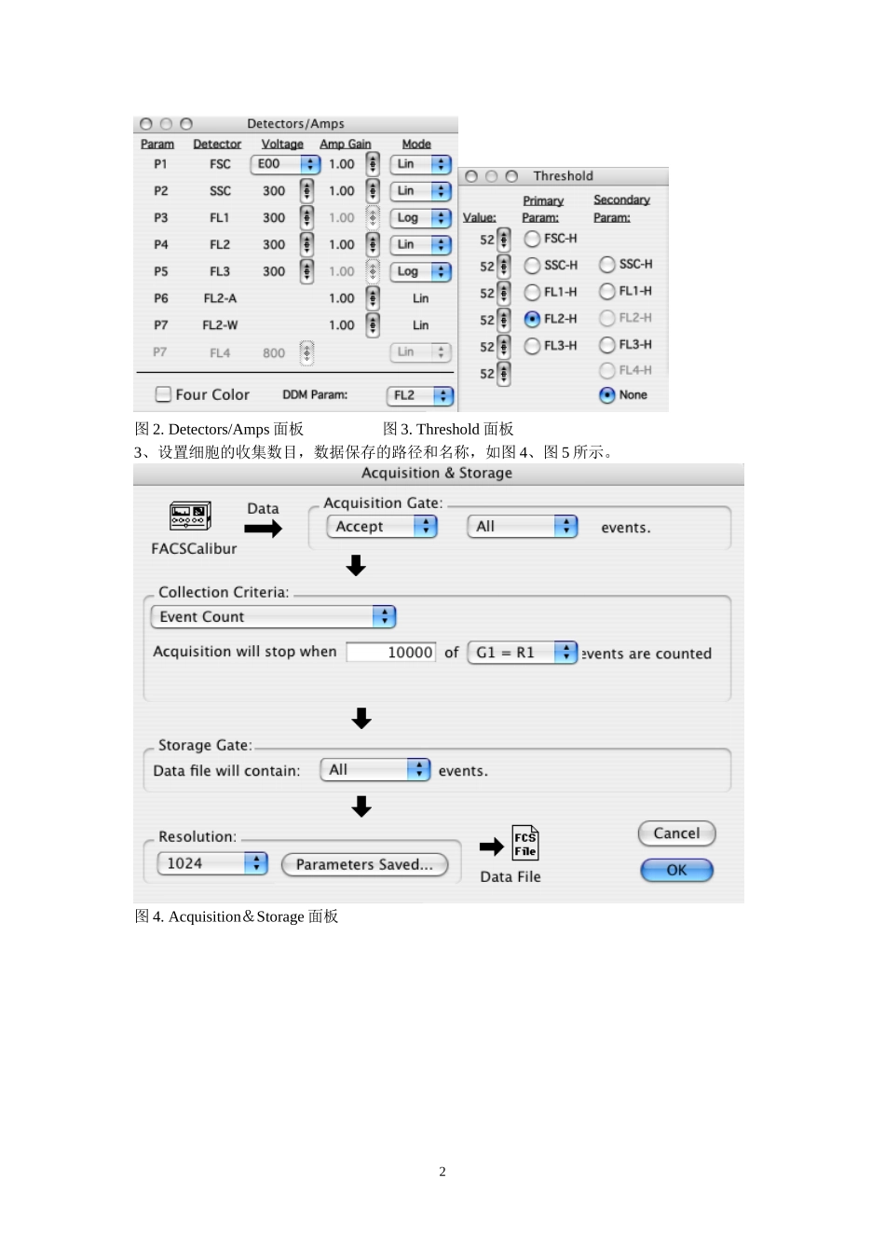Open the Storage Gate All dropdown
885x1253 pixels.
374,770
